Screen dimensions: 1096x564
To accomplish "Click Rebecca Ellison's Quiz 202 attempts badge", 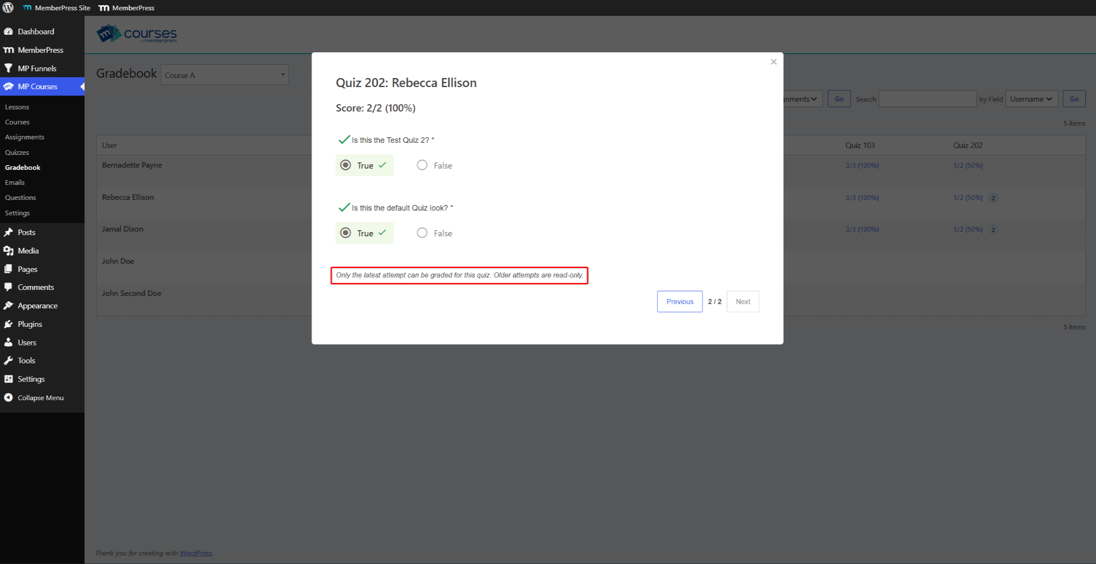I will (993, 198).
